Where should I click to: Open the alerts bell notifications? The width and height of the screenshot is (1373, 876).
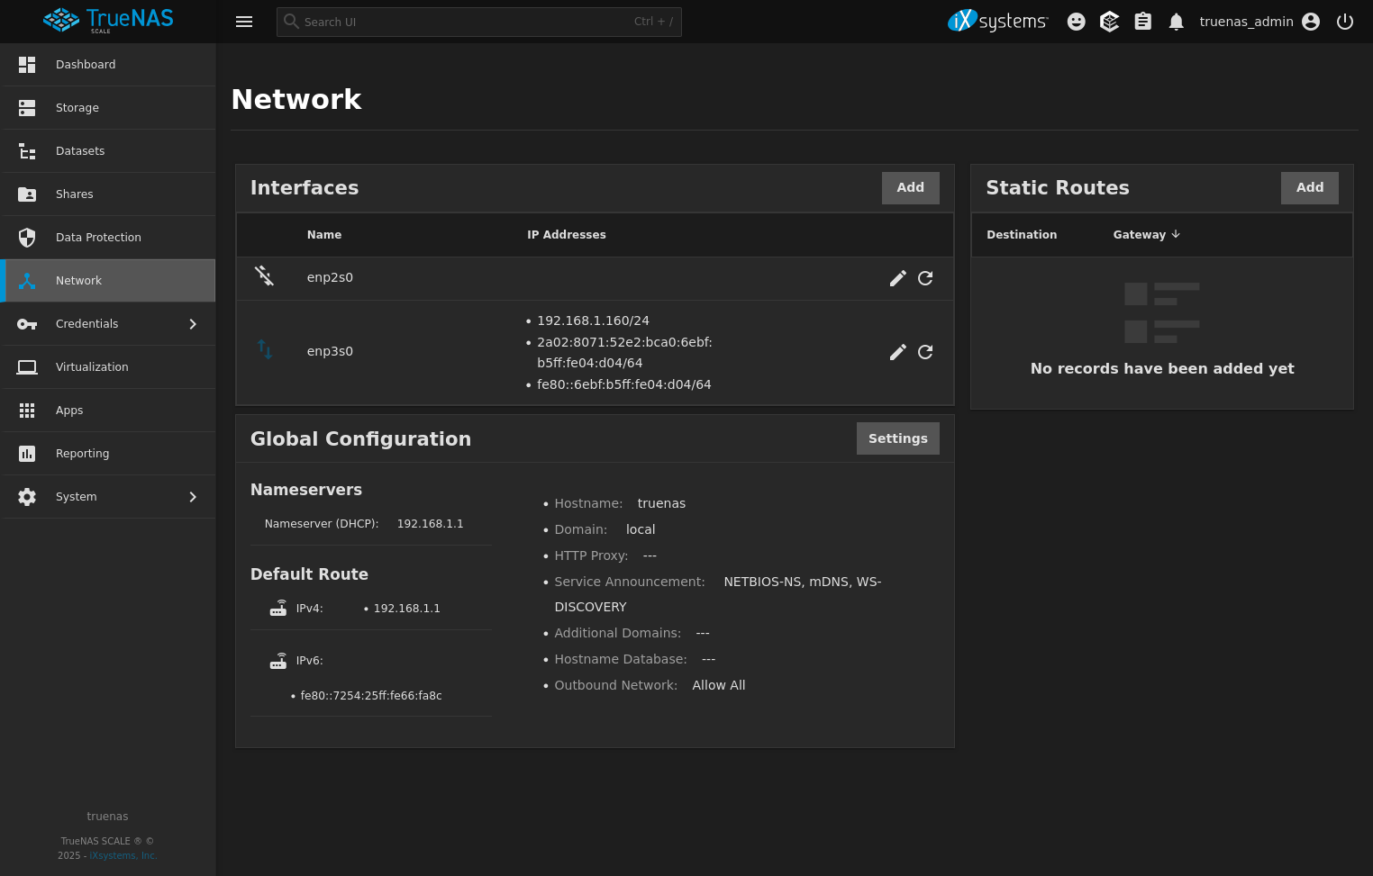[x=1176, y=22]
